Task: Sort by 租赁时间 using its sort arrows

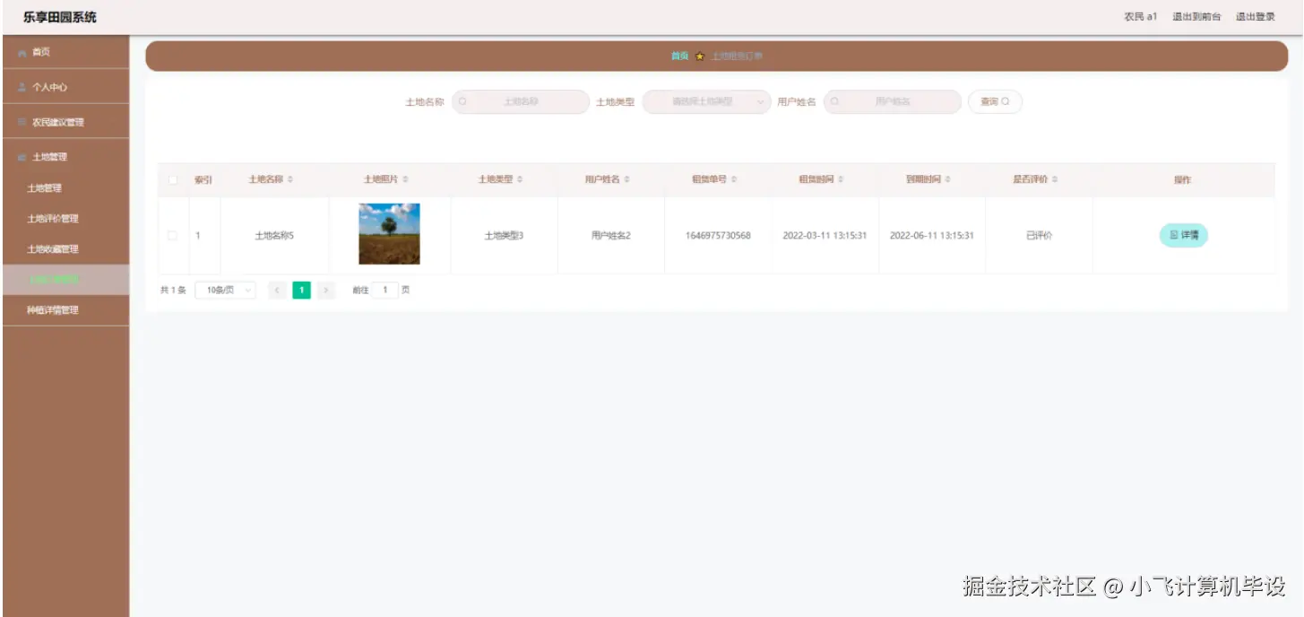Action: tap(840, 179)
